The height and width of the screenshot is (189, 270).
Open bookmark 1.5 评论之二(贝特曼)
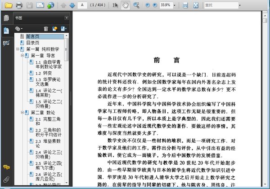click(49, 104)
